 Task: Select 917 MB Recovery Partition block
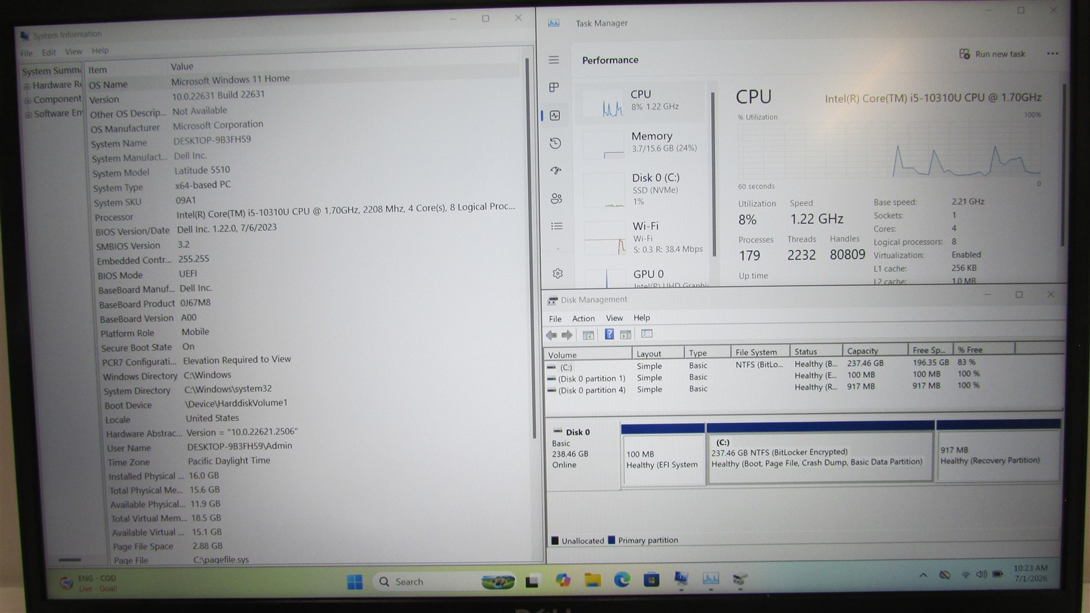999,450
